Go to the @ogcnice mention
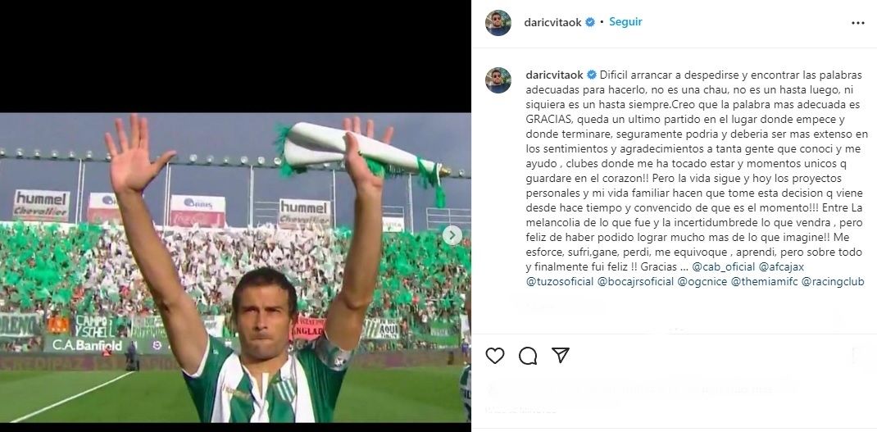This screenshot has width=877, height=432. pyautogui.click(x=702, y=281)
